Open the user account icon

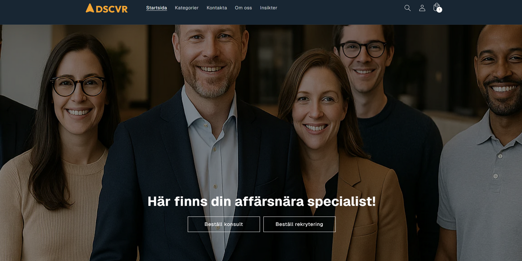click(x=422, y=8)
